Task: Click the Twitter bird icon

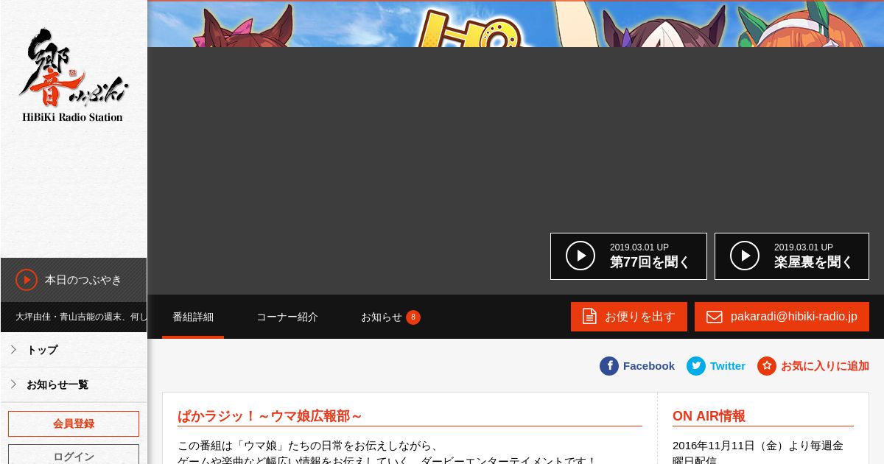Action: [696, 366]
